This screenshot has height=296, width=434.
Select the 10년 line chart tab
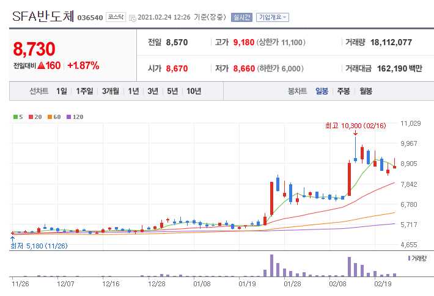pyautogui.click(x=194, y=91)
